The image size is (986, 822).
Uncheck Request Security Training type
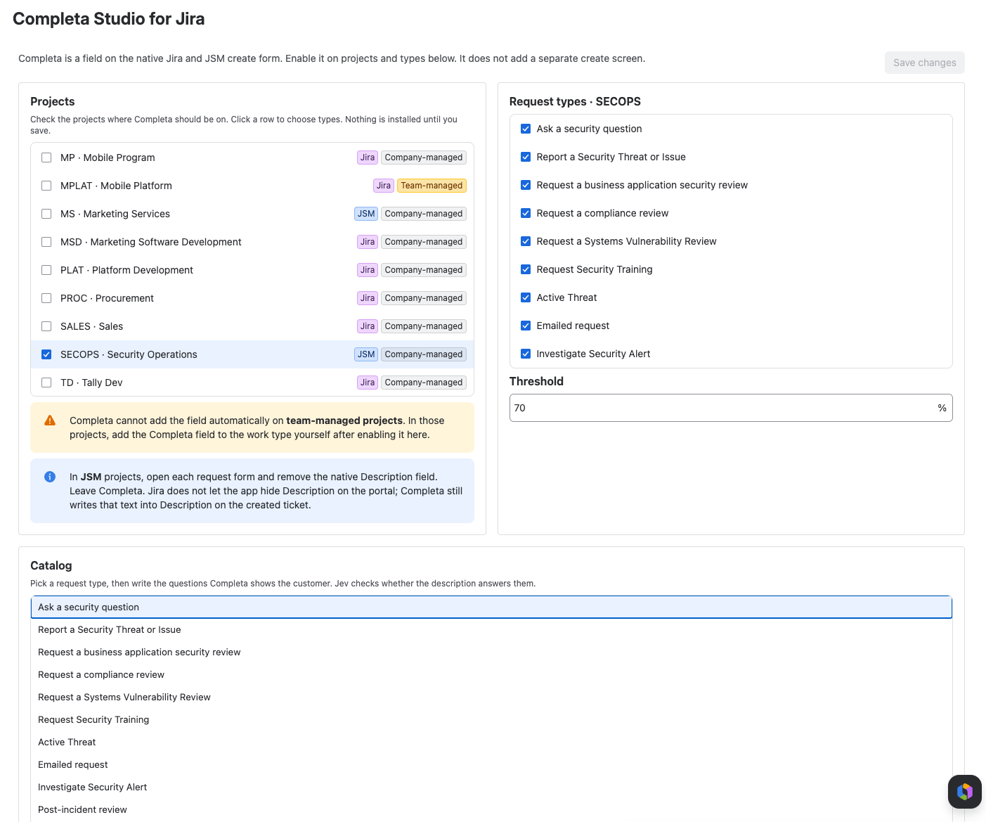coord(526,269)
